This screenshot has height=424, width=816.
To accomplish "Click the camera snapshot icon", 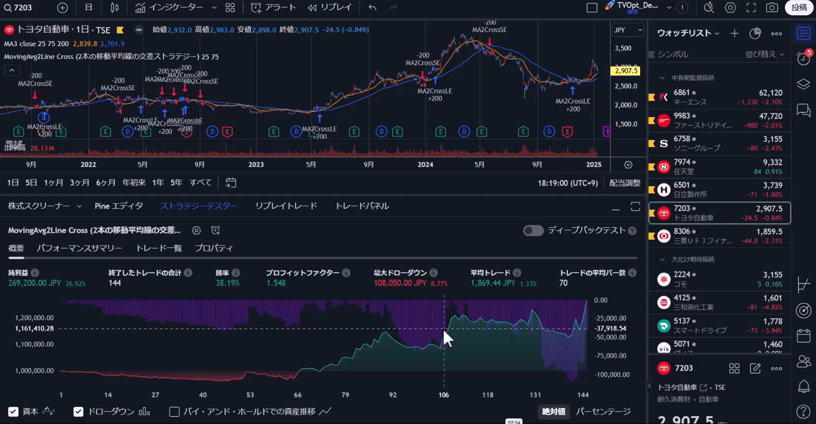I will coord(772,8).
